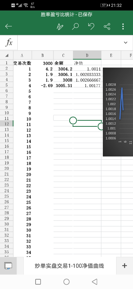Viewport: 133px width, 289px height.
Task: Add a new sheet with plus button
Action: pyautogui.click(x=125, y=266)
